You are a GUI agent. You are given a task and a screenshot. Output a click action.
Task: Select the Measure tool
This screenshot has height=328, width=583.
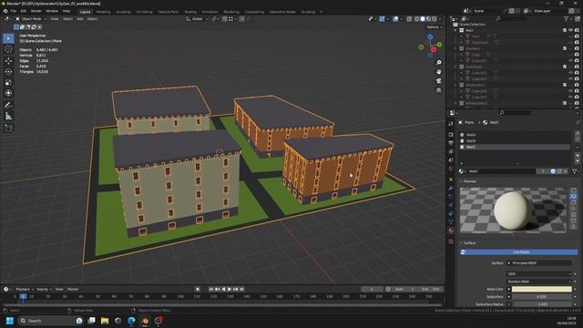pyautogui.click(x=8, y=117)
